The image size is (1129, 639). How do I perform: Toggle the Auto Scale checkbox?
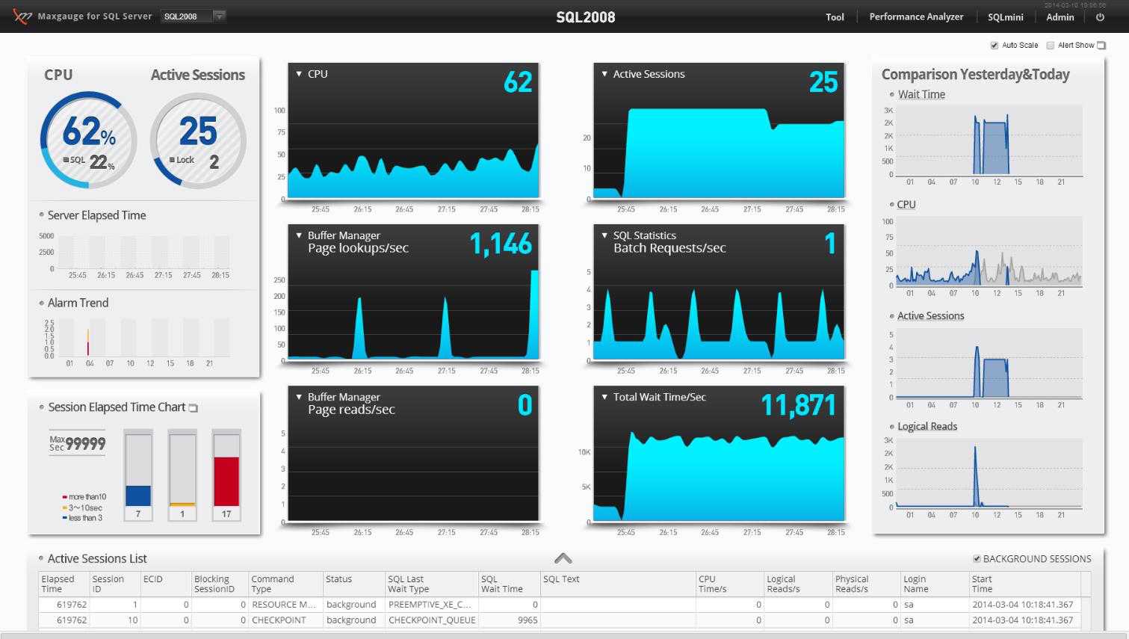pos(995,46)
